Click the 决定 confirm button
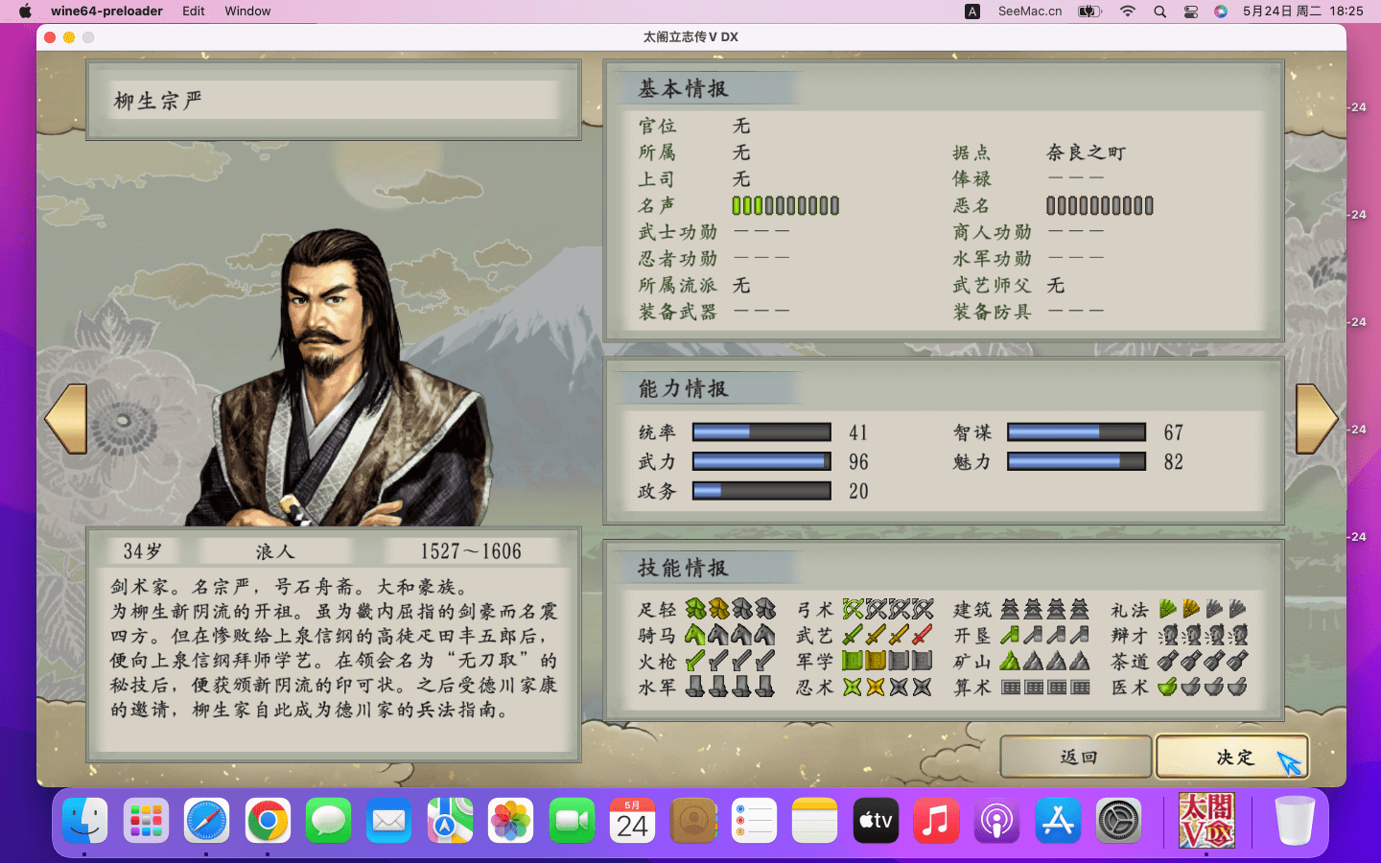The width and height of the screenshot is (1381, 863). pos(1231,757)
